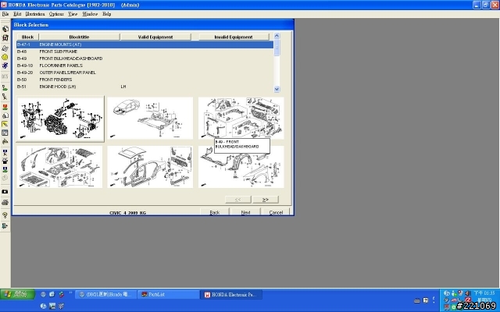Select the ENGINE MOUNTS (AT) row
500x312 pixels.
(145, 44)
